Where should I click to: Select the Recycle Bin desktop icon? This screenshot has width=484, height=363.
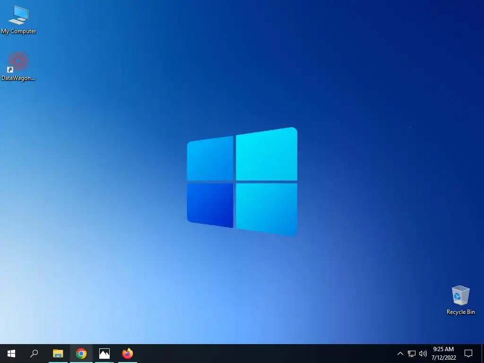coord(460,300)
